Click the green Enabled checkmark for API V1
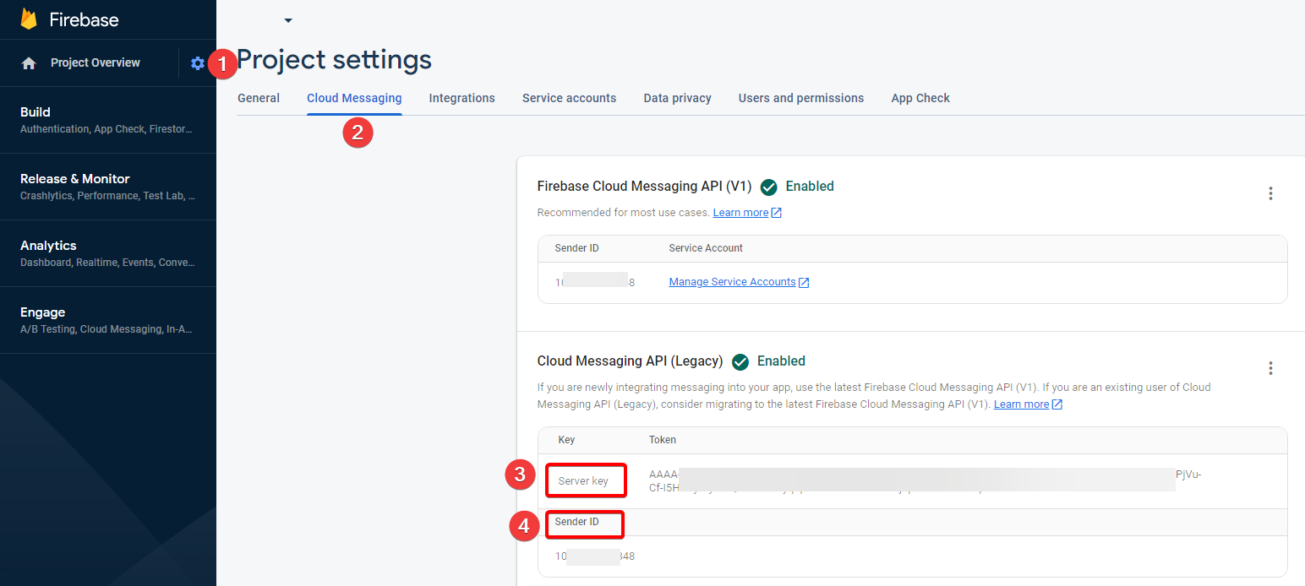 (768, 187)
